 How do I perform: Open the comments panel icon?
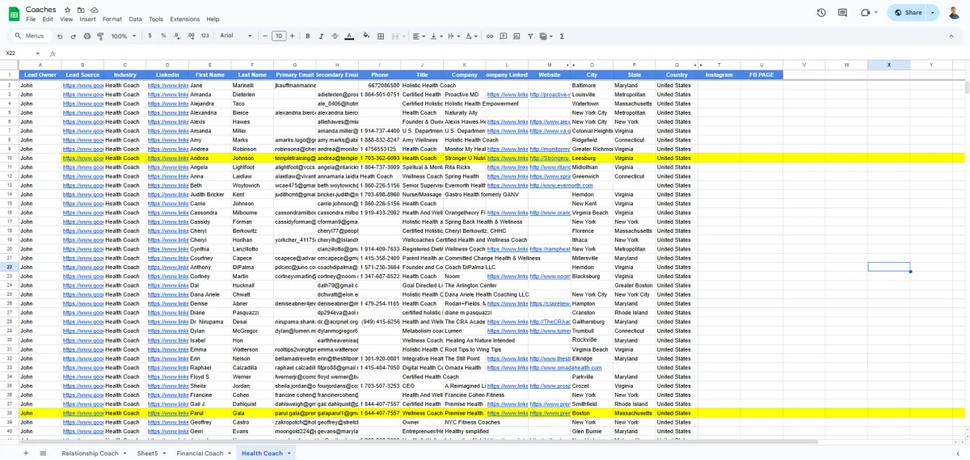(x=842, y=12)
